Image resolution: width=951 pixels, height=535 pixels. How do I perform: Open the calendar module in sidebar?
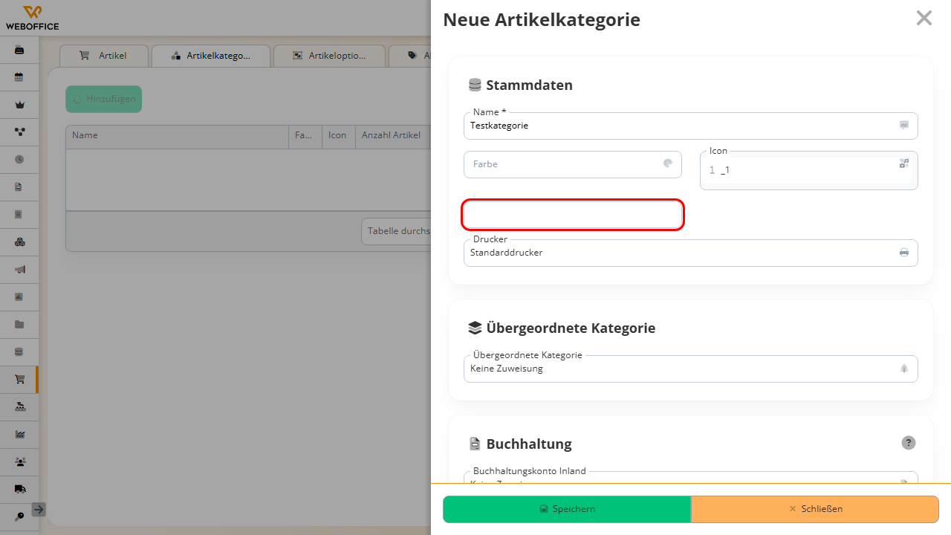pos(19,77)
